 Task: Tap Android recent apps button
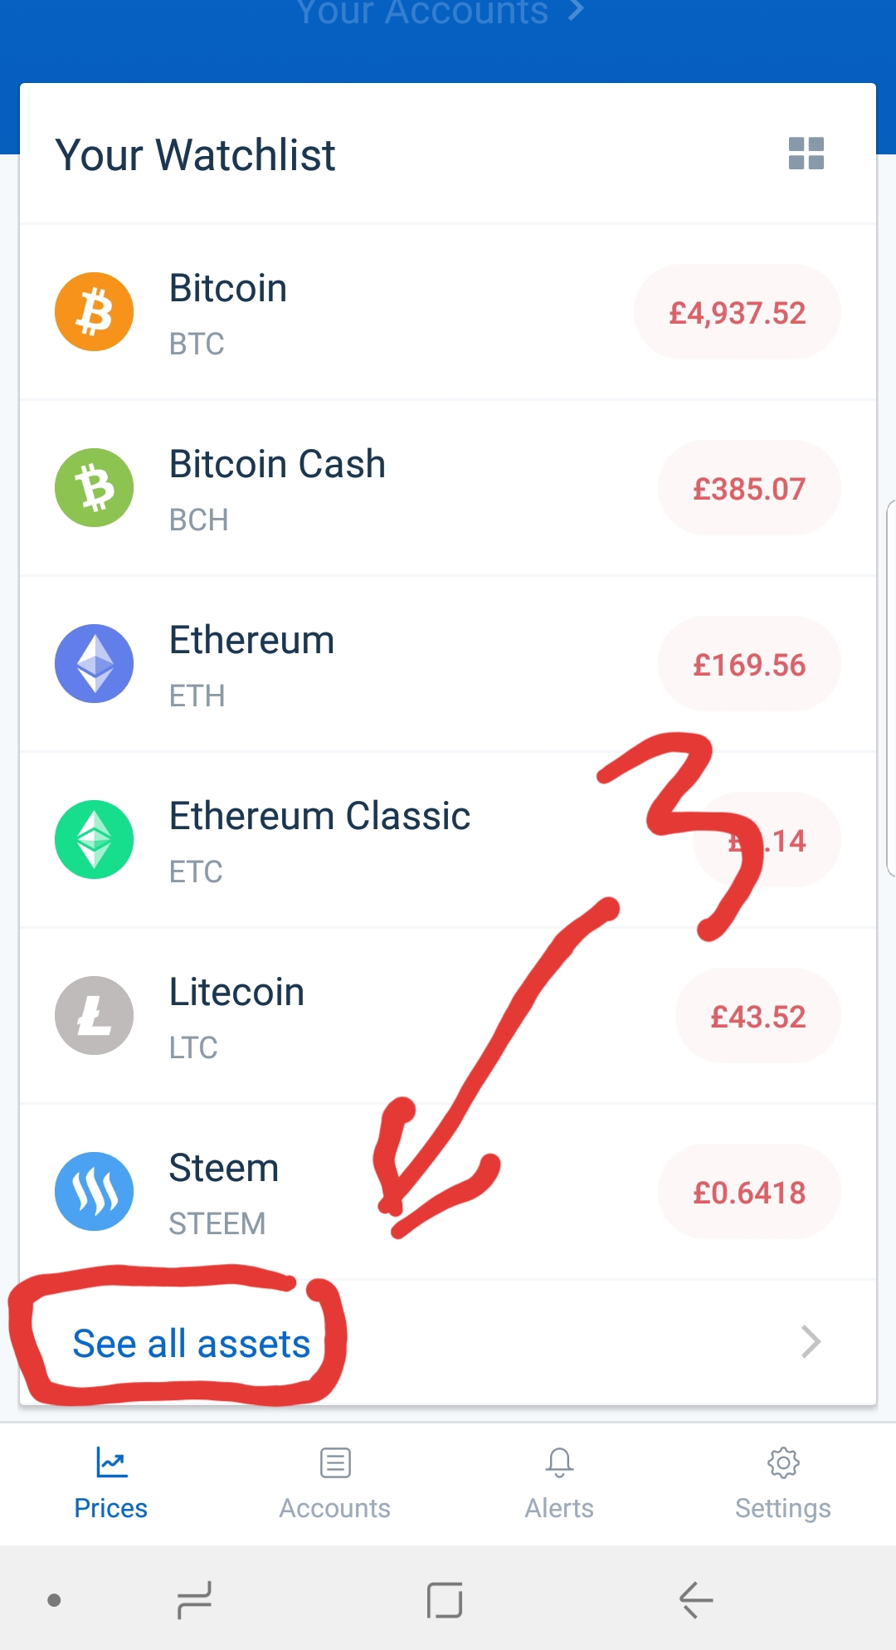point(195,1599)
